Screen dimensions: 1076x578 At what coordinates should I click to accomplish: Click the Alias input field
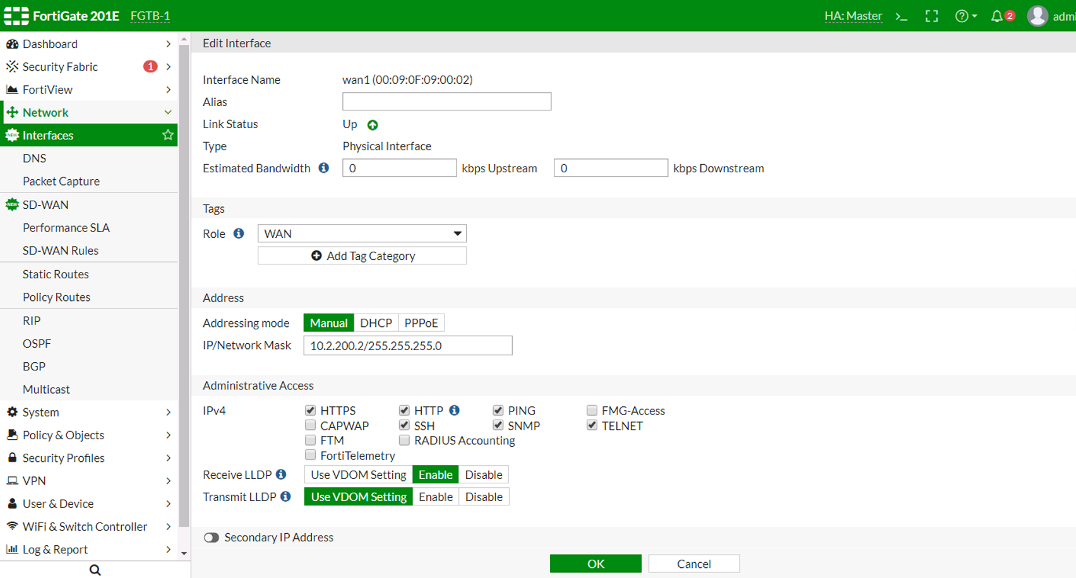tap(446, 102)
